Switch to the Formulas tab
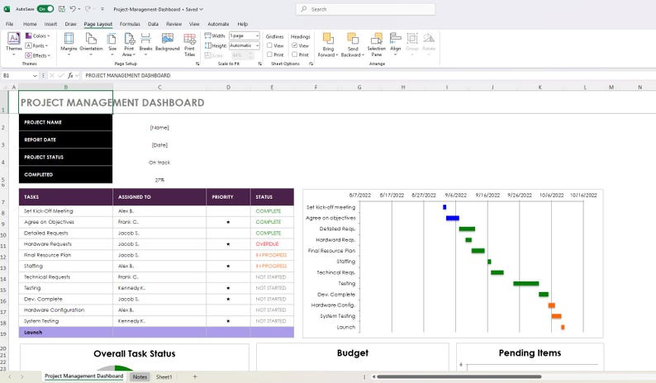656x383 pixels. click(130, 24)
